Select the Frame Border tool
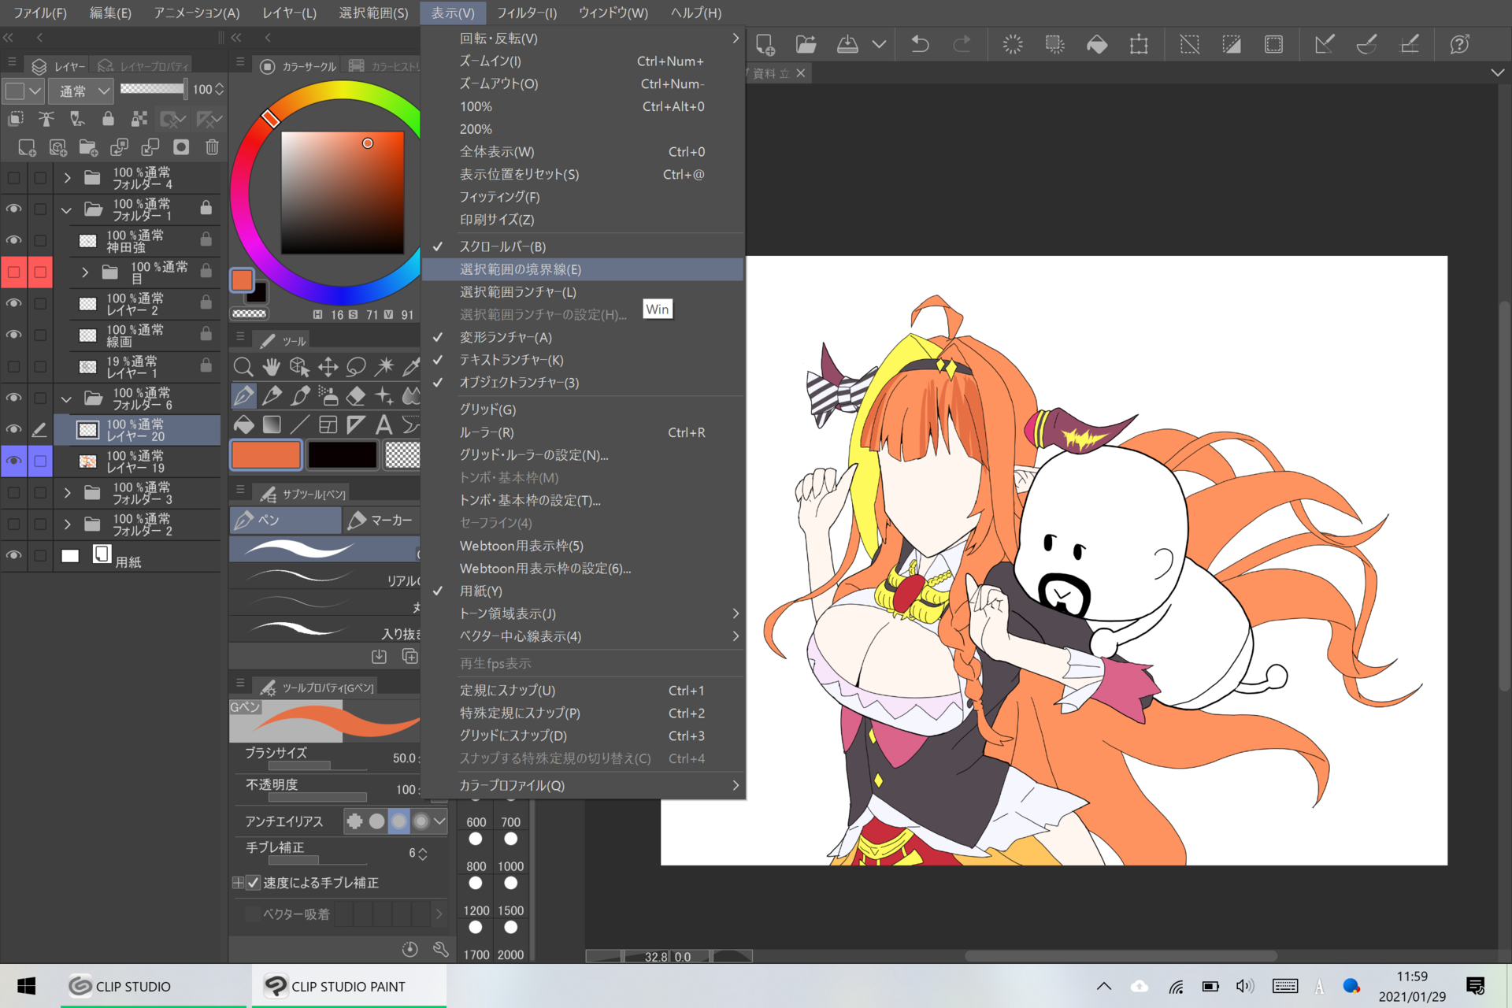The image size is (1512, 1008). click(x=328, y=425)
